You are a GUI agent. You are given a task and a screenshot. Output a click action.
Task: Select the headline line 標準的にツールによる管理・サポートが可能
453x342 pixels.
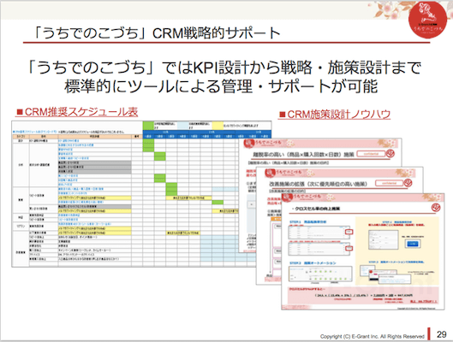pyautogui.click(x=221, y=86)
